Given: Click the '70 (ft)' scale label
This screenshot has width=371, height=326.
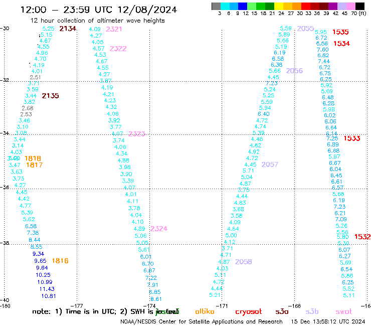Looking at the screenshot, I should pyautogui.click(x=358, y=14).
